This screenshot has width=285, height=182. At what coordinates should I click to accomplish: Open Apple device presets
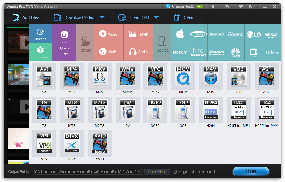pyautogui.click(x=180, y=34)
